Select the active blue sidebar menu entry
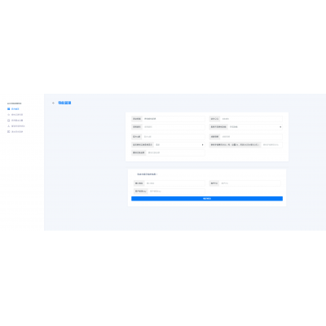Screen dimensions: 326x326 15,109
